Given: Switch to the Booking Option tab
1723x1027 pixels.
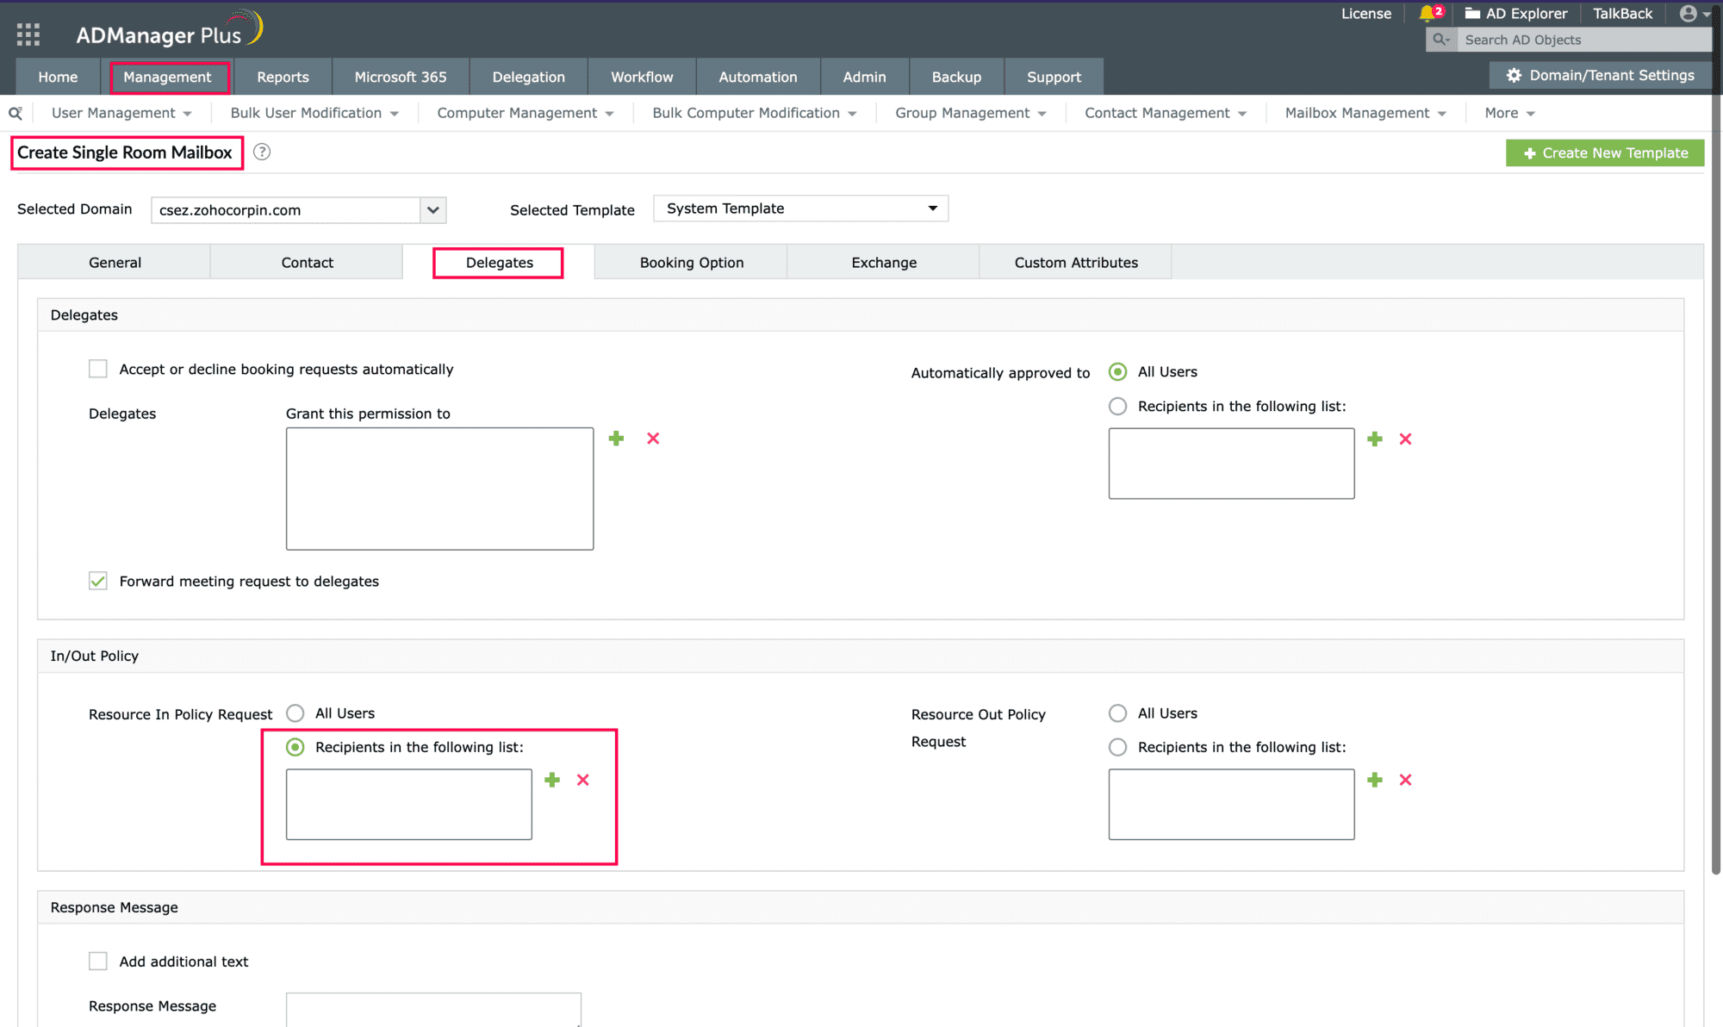Looking at the screenshot, I should 691,263.
